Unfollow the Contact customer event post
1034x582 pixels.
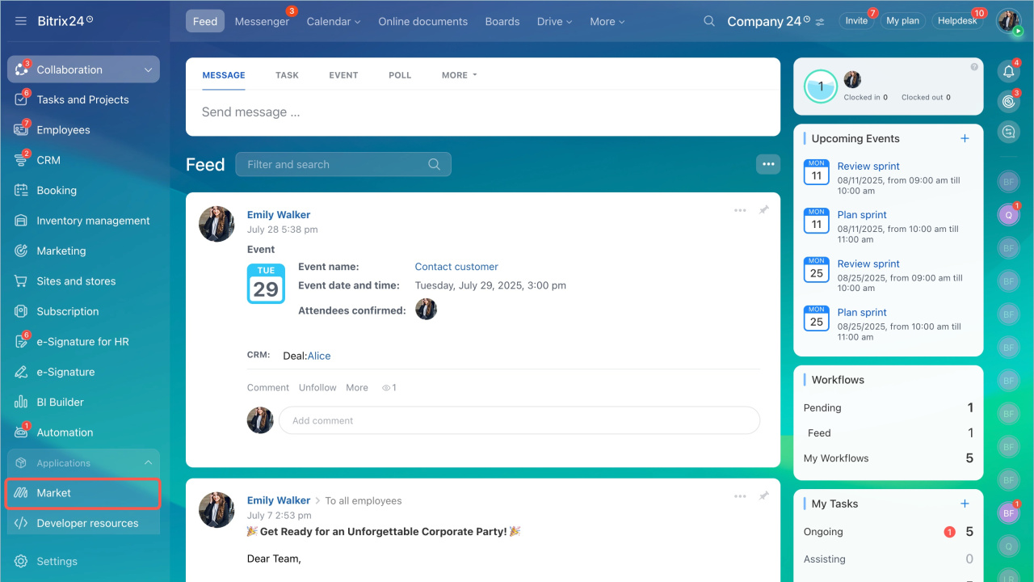[x=317, y=387]
